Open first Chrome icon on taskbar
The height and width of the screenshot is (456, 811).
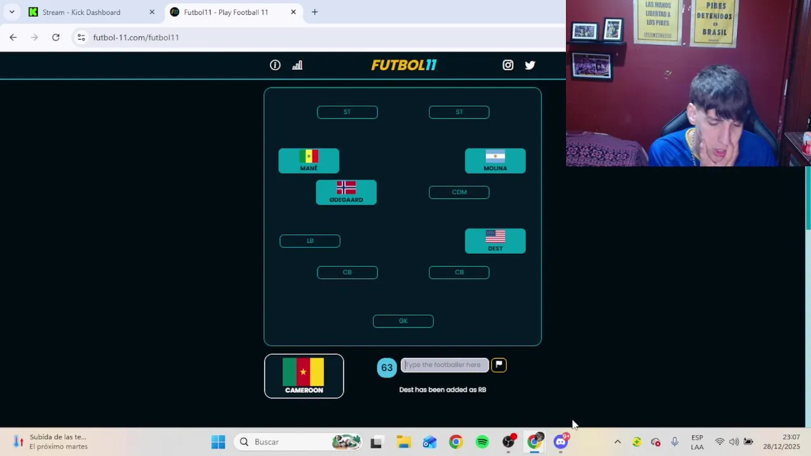(x=456, y=441)
